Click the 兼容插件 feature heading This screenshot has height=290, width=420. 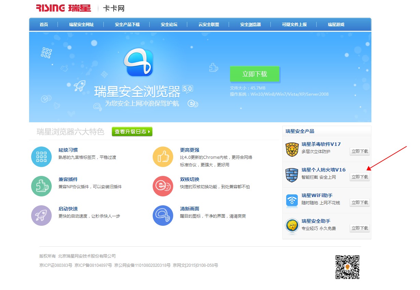[68, 179]
